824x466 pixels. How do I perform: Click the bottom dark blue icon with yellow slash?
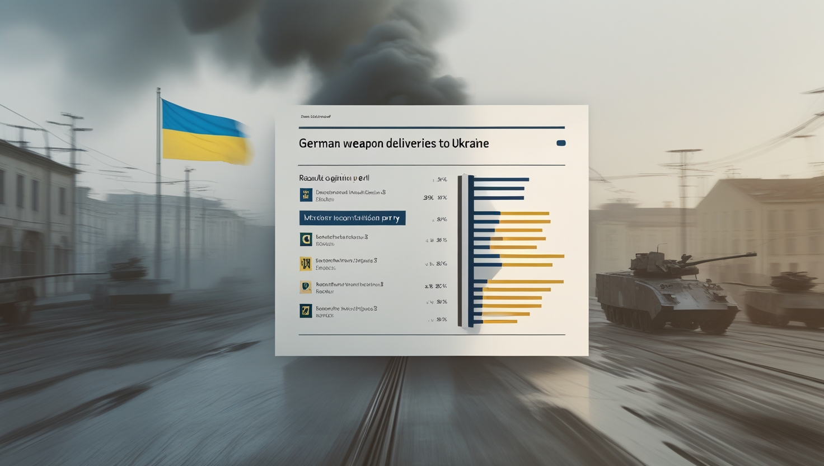pyautogui.click(x=306, y=311)
